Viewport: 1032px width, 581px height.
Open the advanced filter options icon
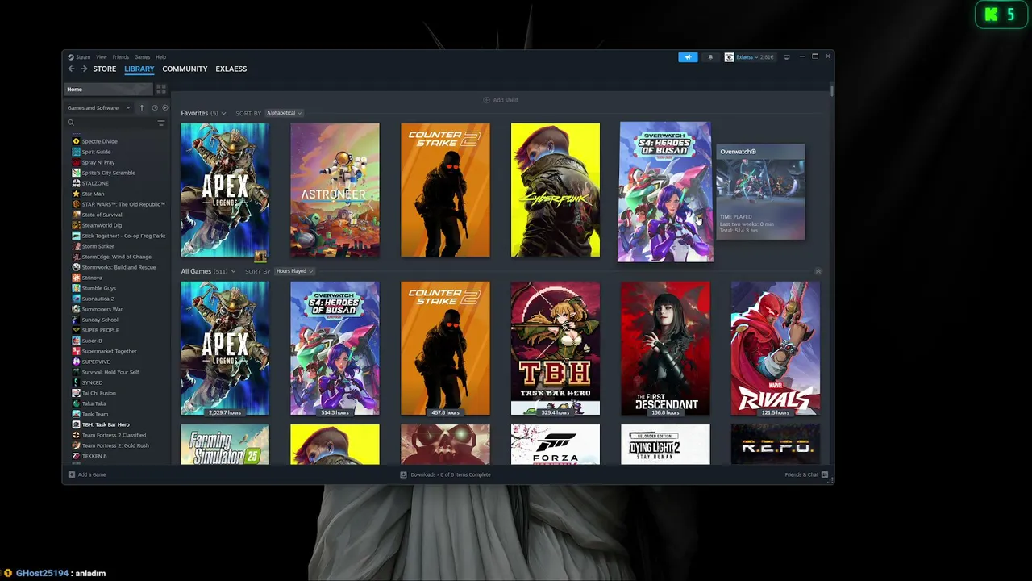(161, 123)
